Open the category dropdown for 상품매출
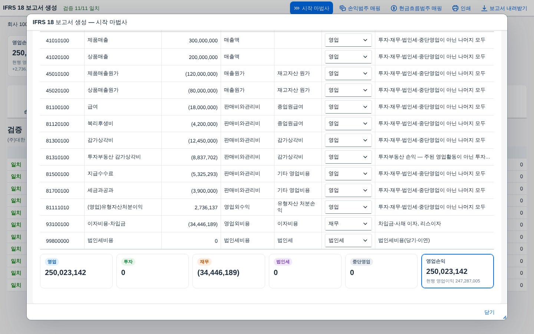This screenshot has width=534, height=334. click(348, 57)
